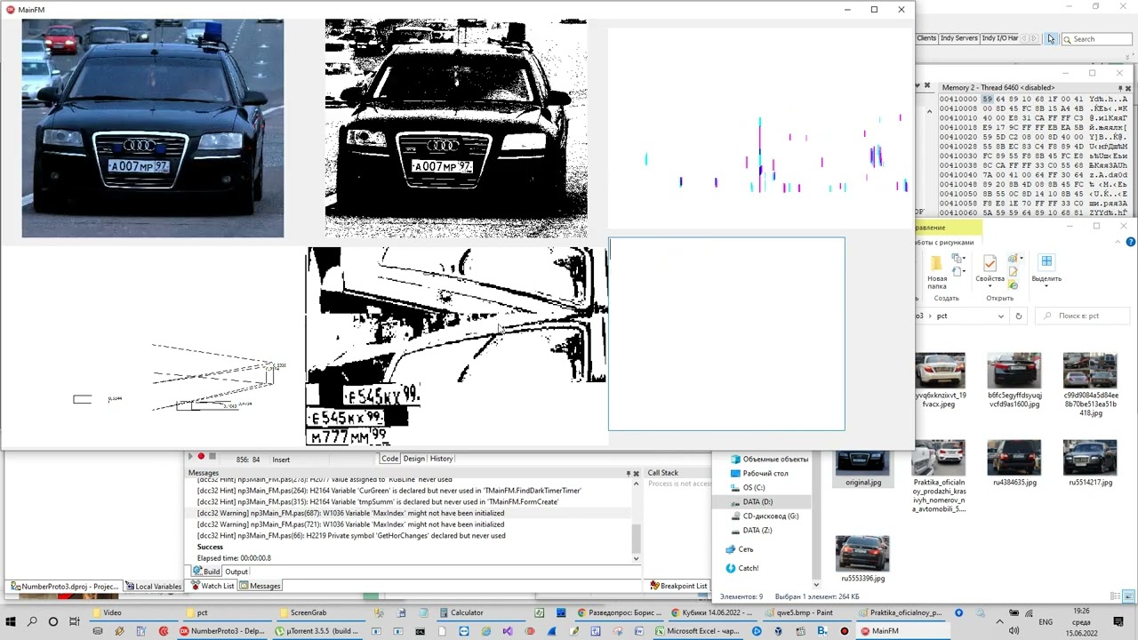1138x640 pixels.
Task: Click the Search field in component palette
Action: coord(1095,39)
